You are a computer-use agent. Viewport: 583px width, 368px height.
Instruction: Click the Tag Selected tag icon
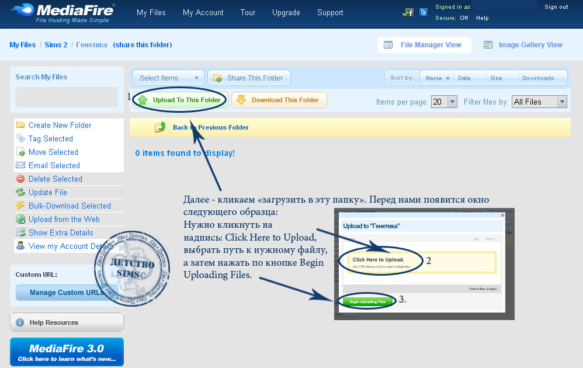point(20,138)
